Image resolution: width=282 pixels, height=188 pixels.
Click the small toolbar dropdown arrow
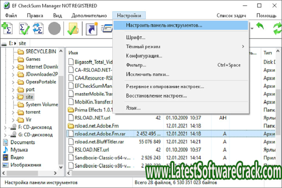pos(252,29)
